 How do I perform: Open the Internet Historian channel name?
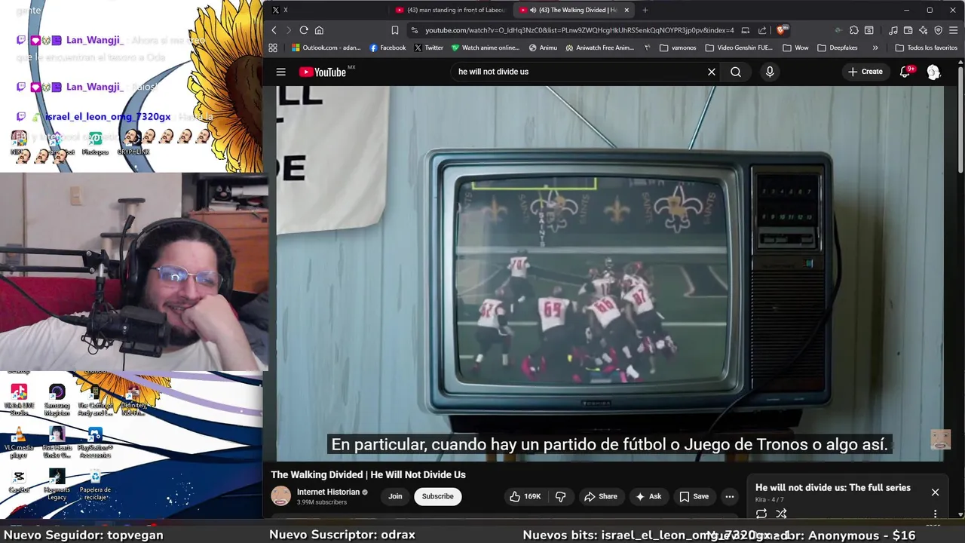[328, 492]
